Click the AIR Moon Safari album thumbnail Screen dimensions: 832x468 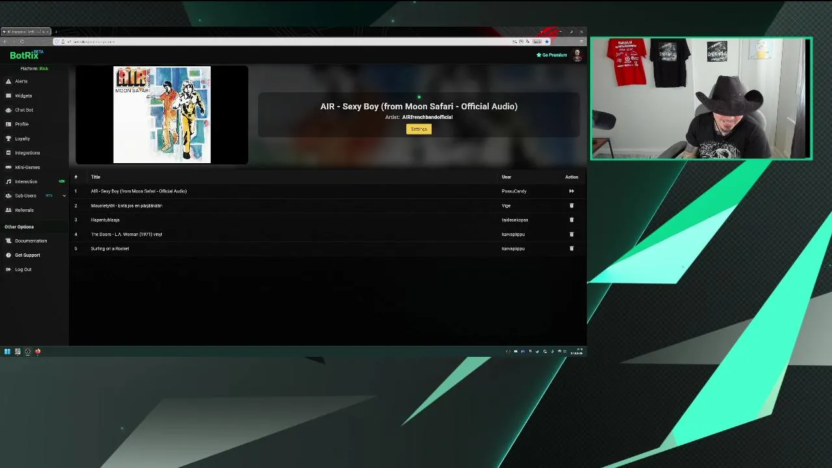(162, 114)
